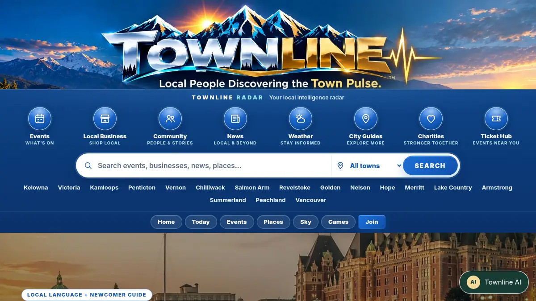Screen dimensions: 536x301
Task: Choose the Lake Country town link
Action: pos(453,188)
